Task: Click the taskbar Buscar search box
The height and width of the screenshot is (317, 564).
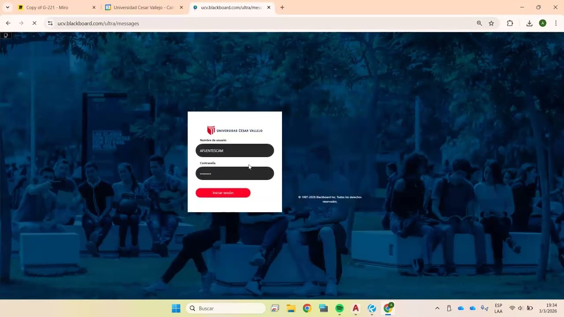Action: (226, 308)
